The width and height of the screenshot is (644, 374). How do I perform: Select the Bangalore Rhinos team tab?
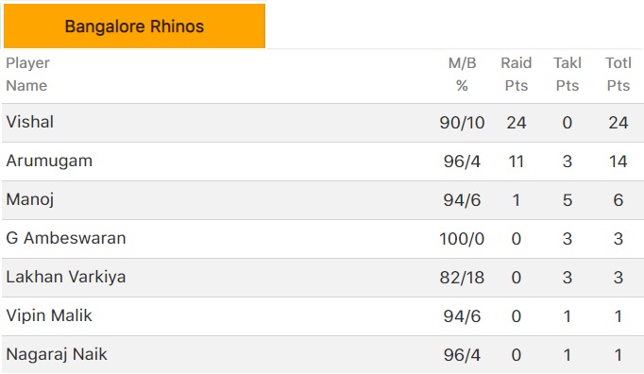pos(134,25)
